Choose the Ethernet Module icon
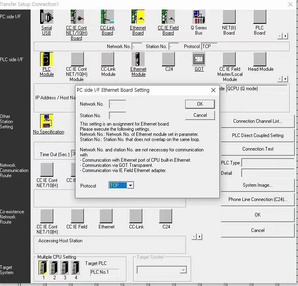Screen dimensions: 298x286 [x=138, y=60]
